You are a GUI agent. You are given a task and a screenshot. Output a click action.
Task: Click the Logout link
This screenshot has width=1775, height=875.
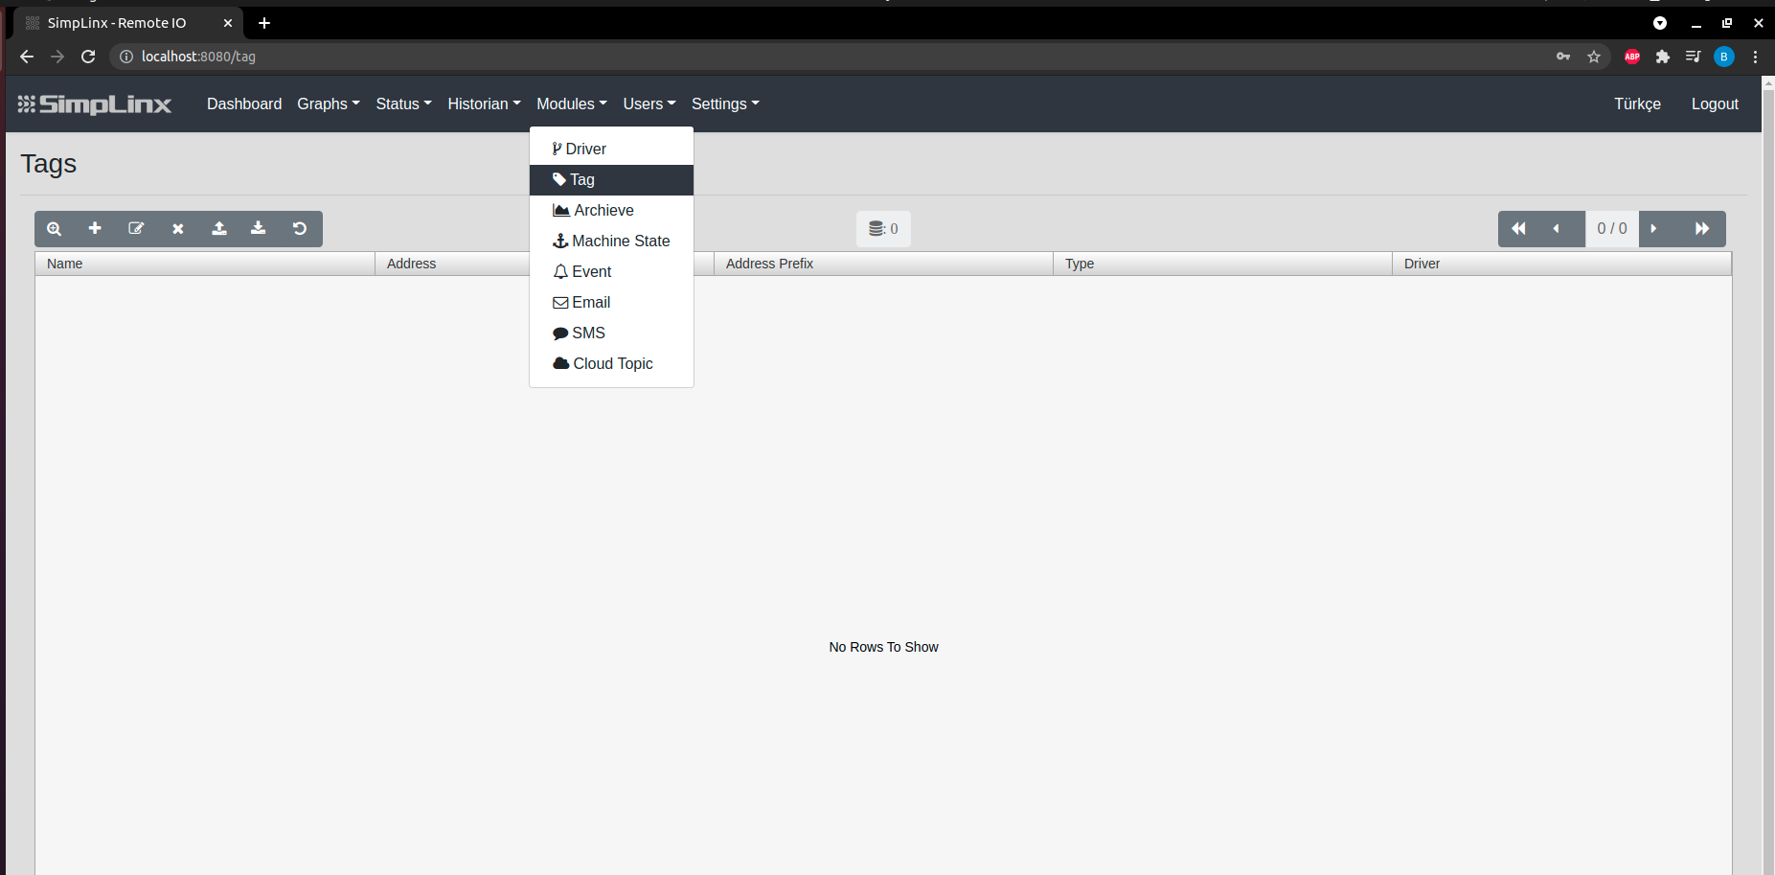click(1715, 104)
